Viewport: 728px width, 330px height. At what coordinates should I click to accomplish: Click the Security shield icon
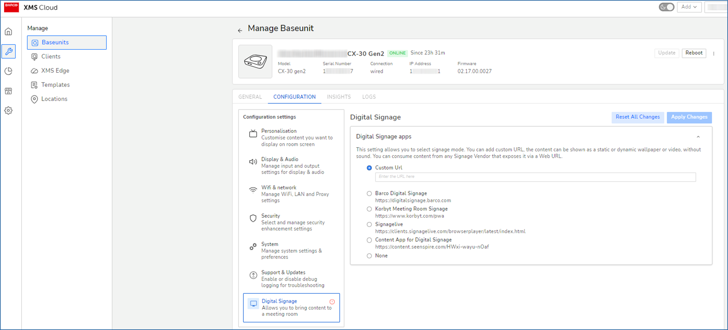(x=253, y=218)
